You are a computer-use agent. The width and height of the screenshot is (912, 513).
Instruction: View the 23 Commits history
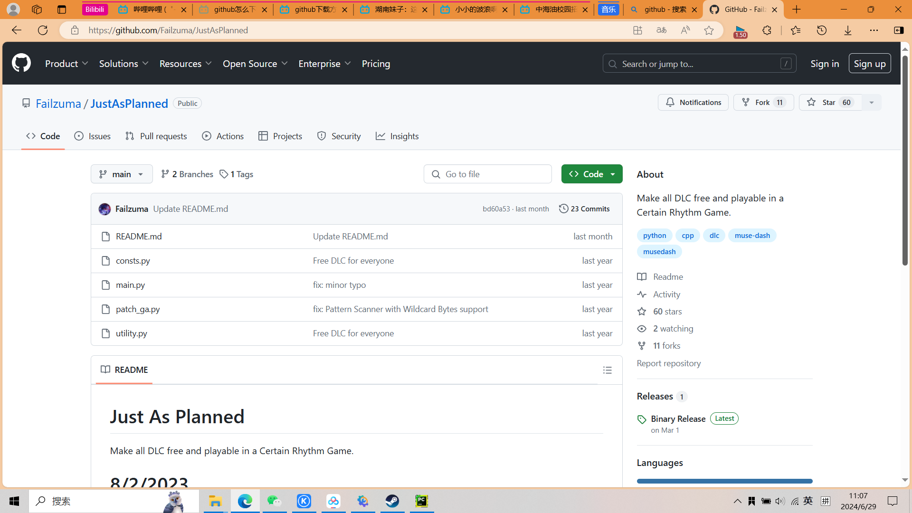[x=584, y=209]
